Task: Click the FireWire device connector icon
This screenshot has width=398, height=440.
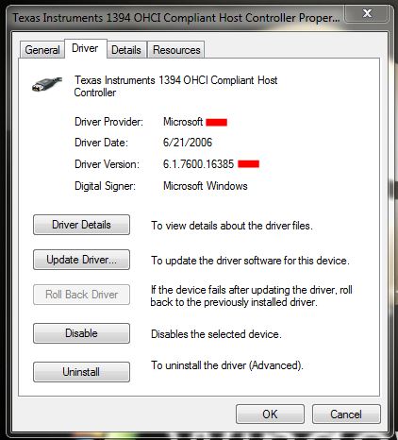Action: point(47,84)
